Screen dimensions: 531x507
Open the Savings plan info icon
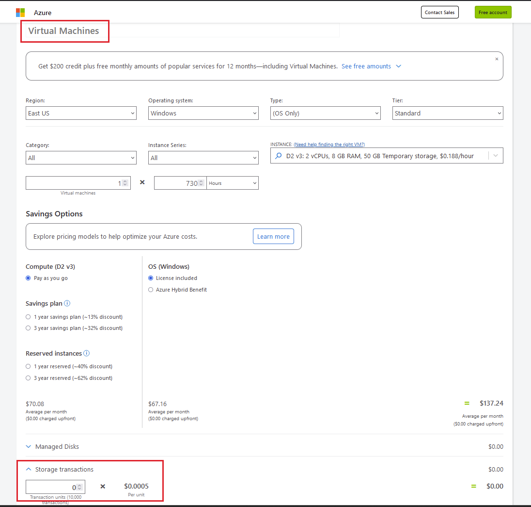(x=67, y=303)
